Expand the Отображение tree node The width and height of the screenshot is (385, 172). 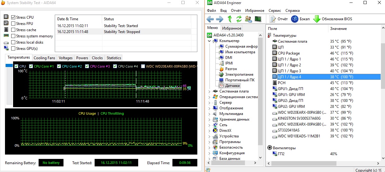pyautogui.click(x=210, y=108)
